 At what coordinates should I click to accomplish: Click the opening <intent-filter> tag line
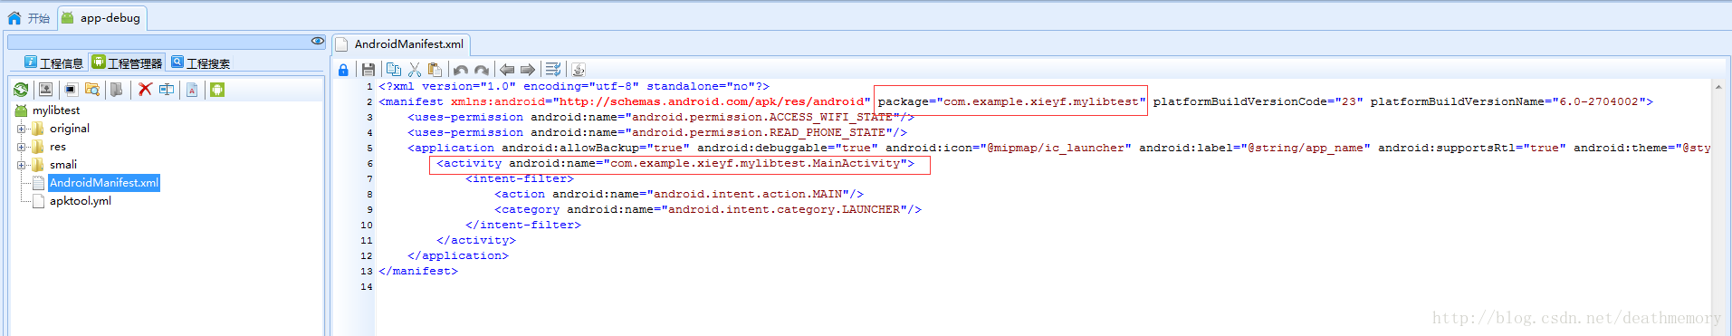(x=520, y=178)
